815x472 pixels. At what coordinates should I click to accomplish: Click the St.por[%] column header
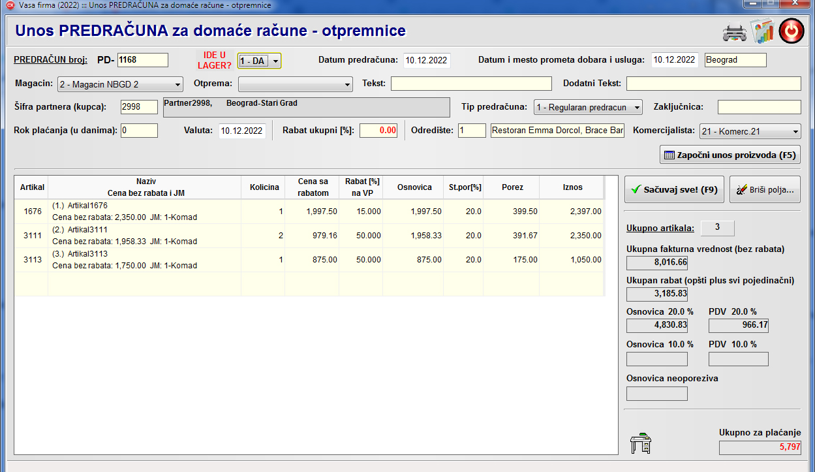point(465,187)
